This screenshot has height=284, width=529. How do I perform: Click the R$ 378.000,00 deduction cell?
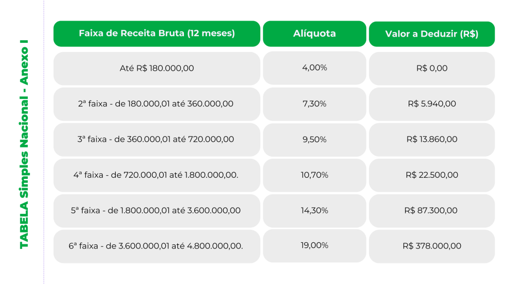432,246
